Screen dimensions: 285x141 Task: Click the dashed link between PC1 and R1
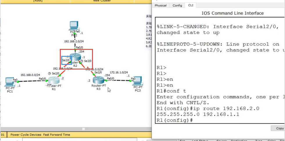[32, 81]
